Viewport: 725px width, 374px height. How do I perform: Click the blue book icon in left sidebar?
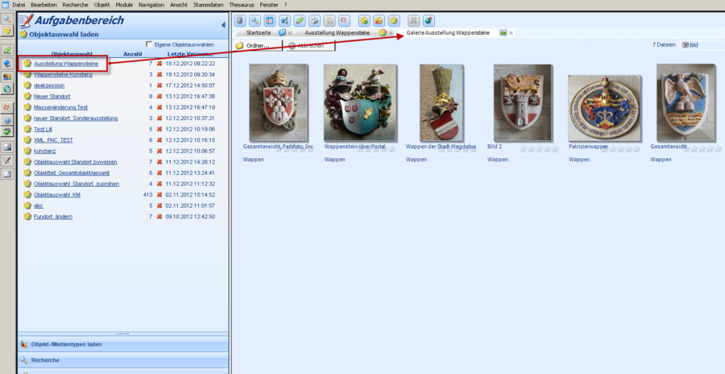click(x=7, y=63)
